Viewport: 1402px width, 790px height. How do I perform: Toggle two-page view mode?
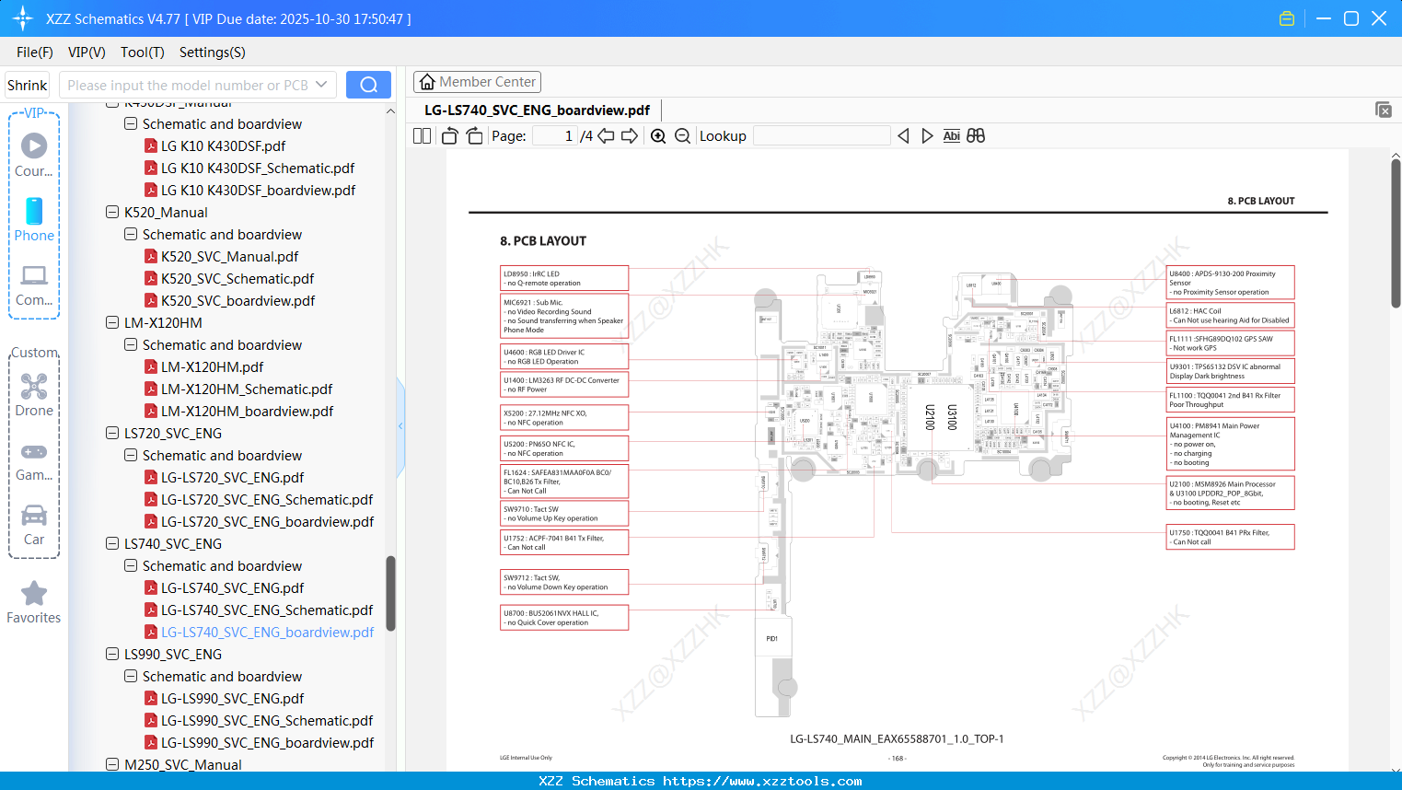(421, 134)
